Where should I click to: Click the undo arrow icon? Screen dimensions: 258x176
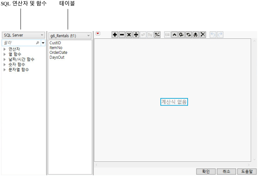tap(213, 35)
